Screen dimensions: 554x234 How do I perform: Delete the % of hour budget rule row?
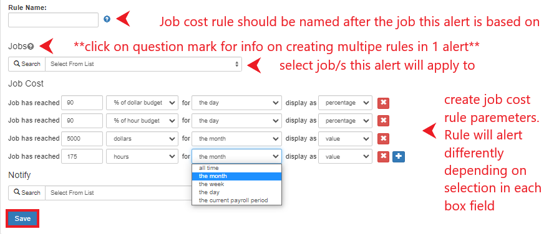click(383, 121)
